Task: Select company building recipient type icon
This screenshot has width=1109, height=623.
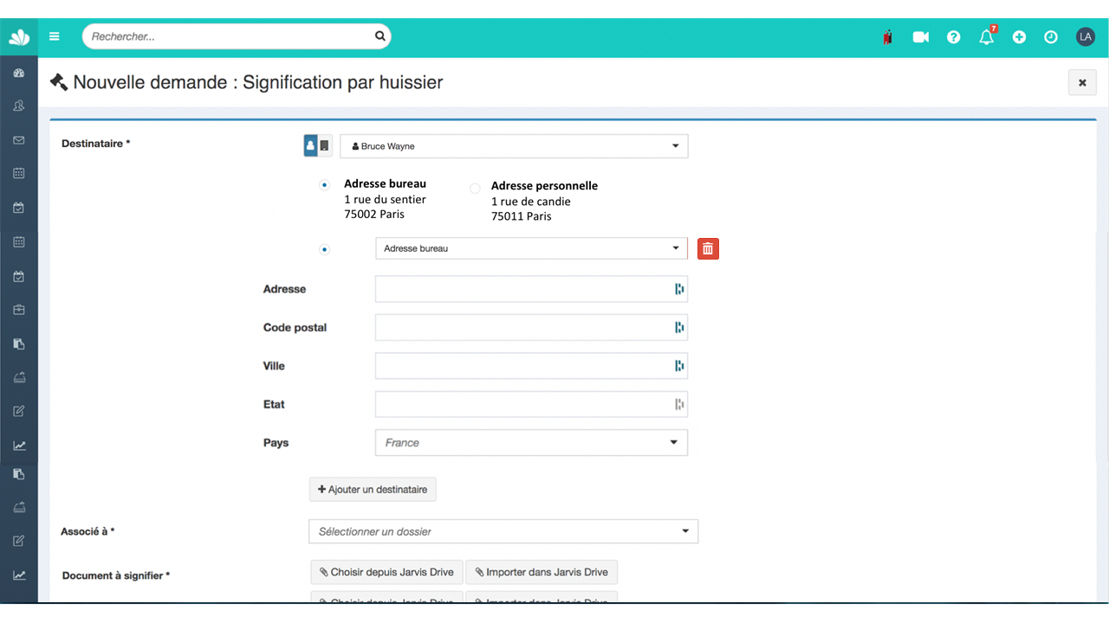Action: [x=325, y=145]
